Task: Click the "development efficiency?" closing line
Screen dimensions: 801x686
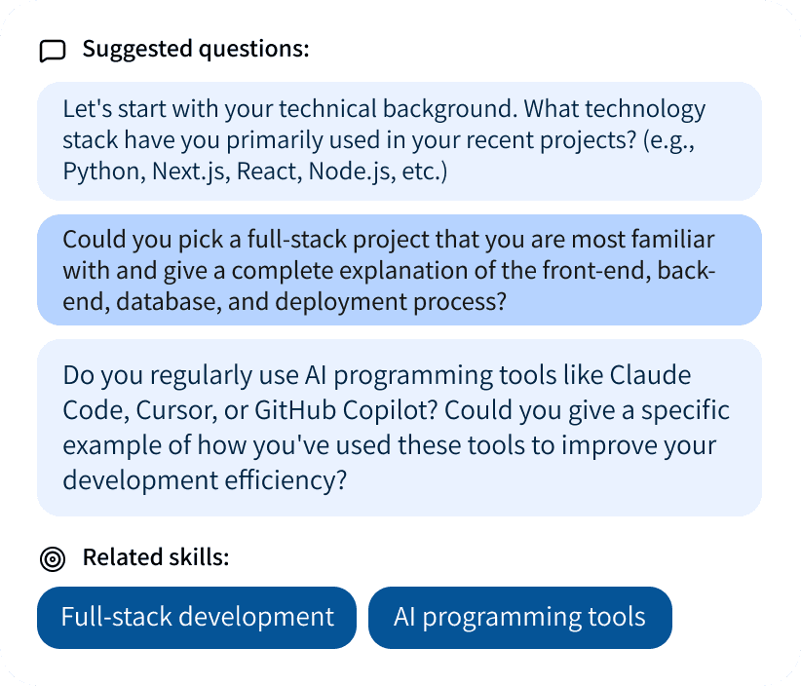Action: (205, 480)
